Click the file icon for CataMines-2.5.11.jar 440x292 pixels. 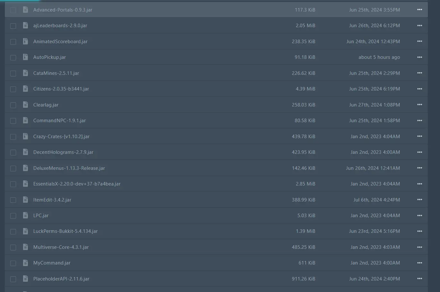tap(25, 73)
